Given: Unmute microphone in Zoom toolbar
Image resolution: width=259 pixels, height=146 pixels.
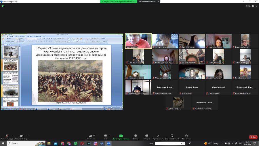Looking at the screenshot, I should click(x=7, y=137).
